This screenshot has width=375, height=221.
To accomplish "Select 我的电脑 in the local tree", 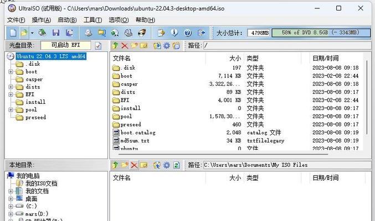I will 28,176.
